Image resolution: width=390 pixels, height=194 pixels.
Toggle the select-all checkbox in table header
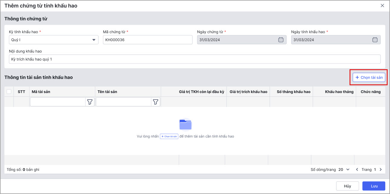click(x=9, y=92)
